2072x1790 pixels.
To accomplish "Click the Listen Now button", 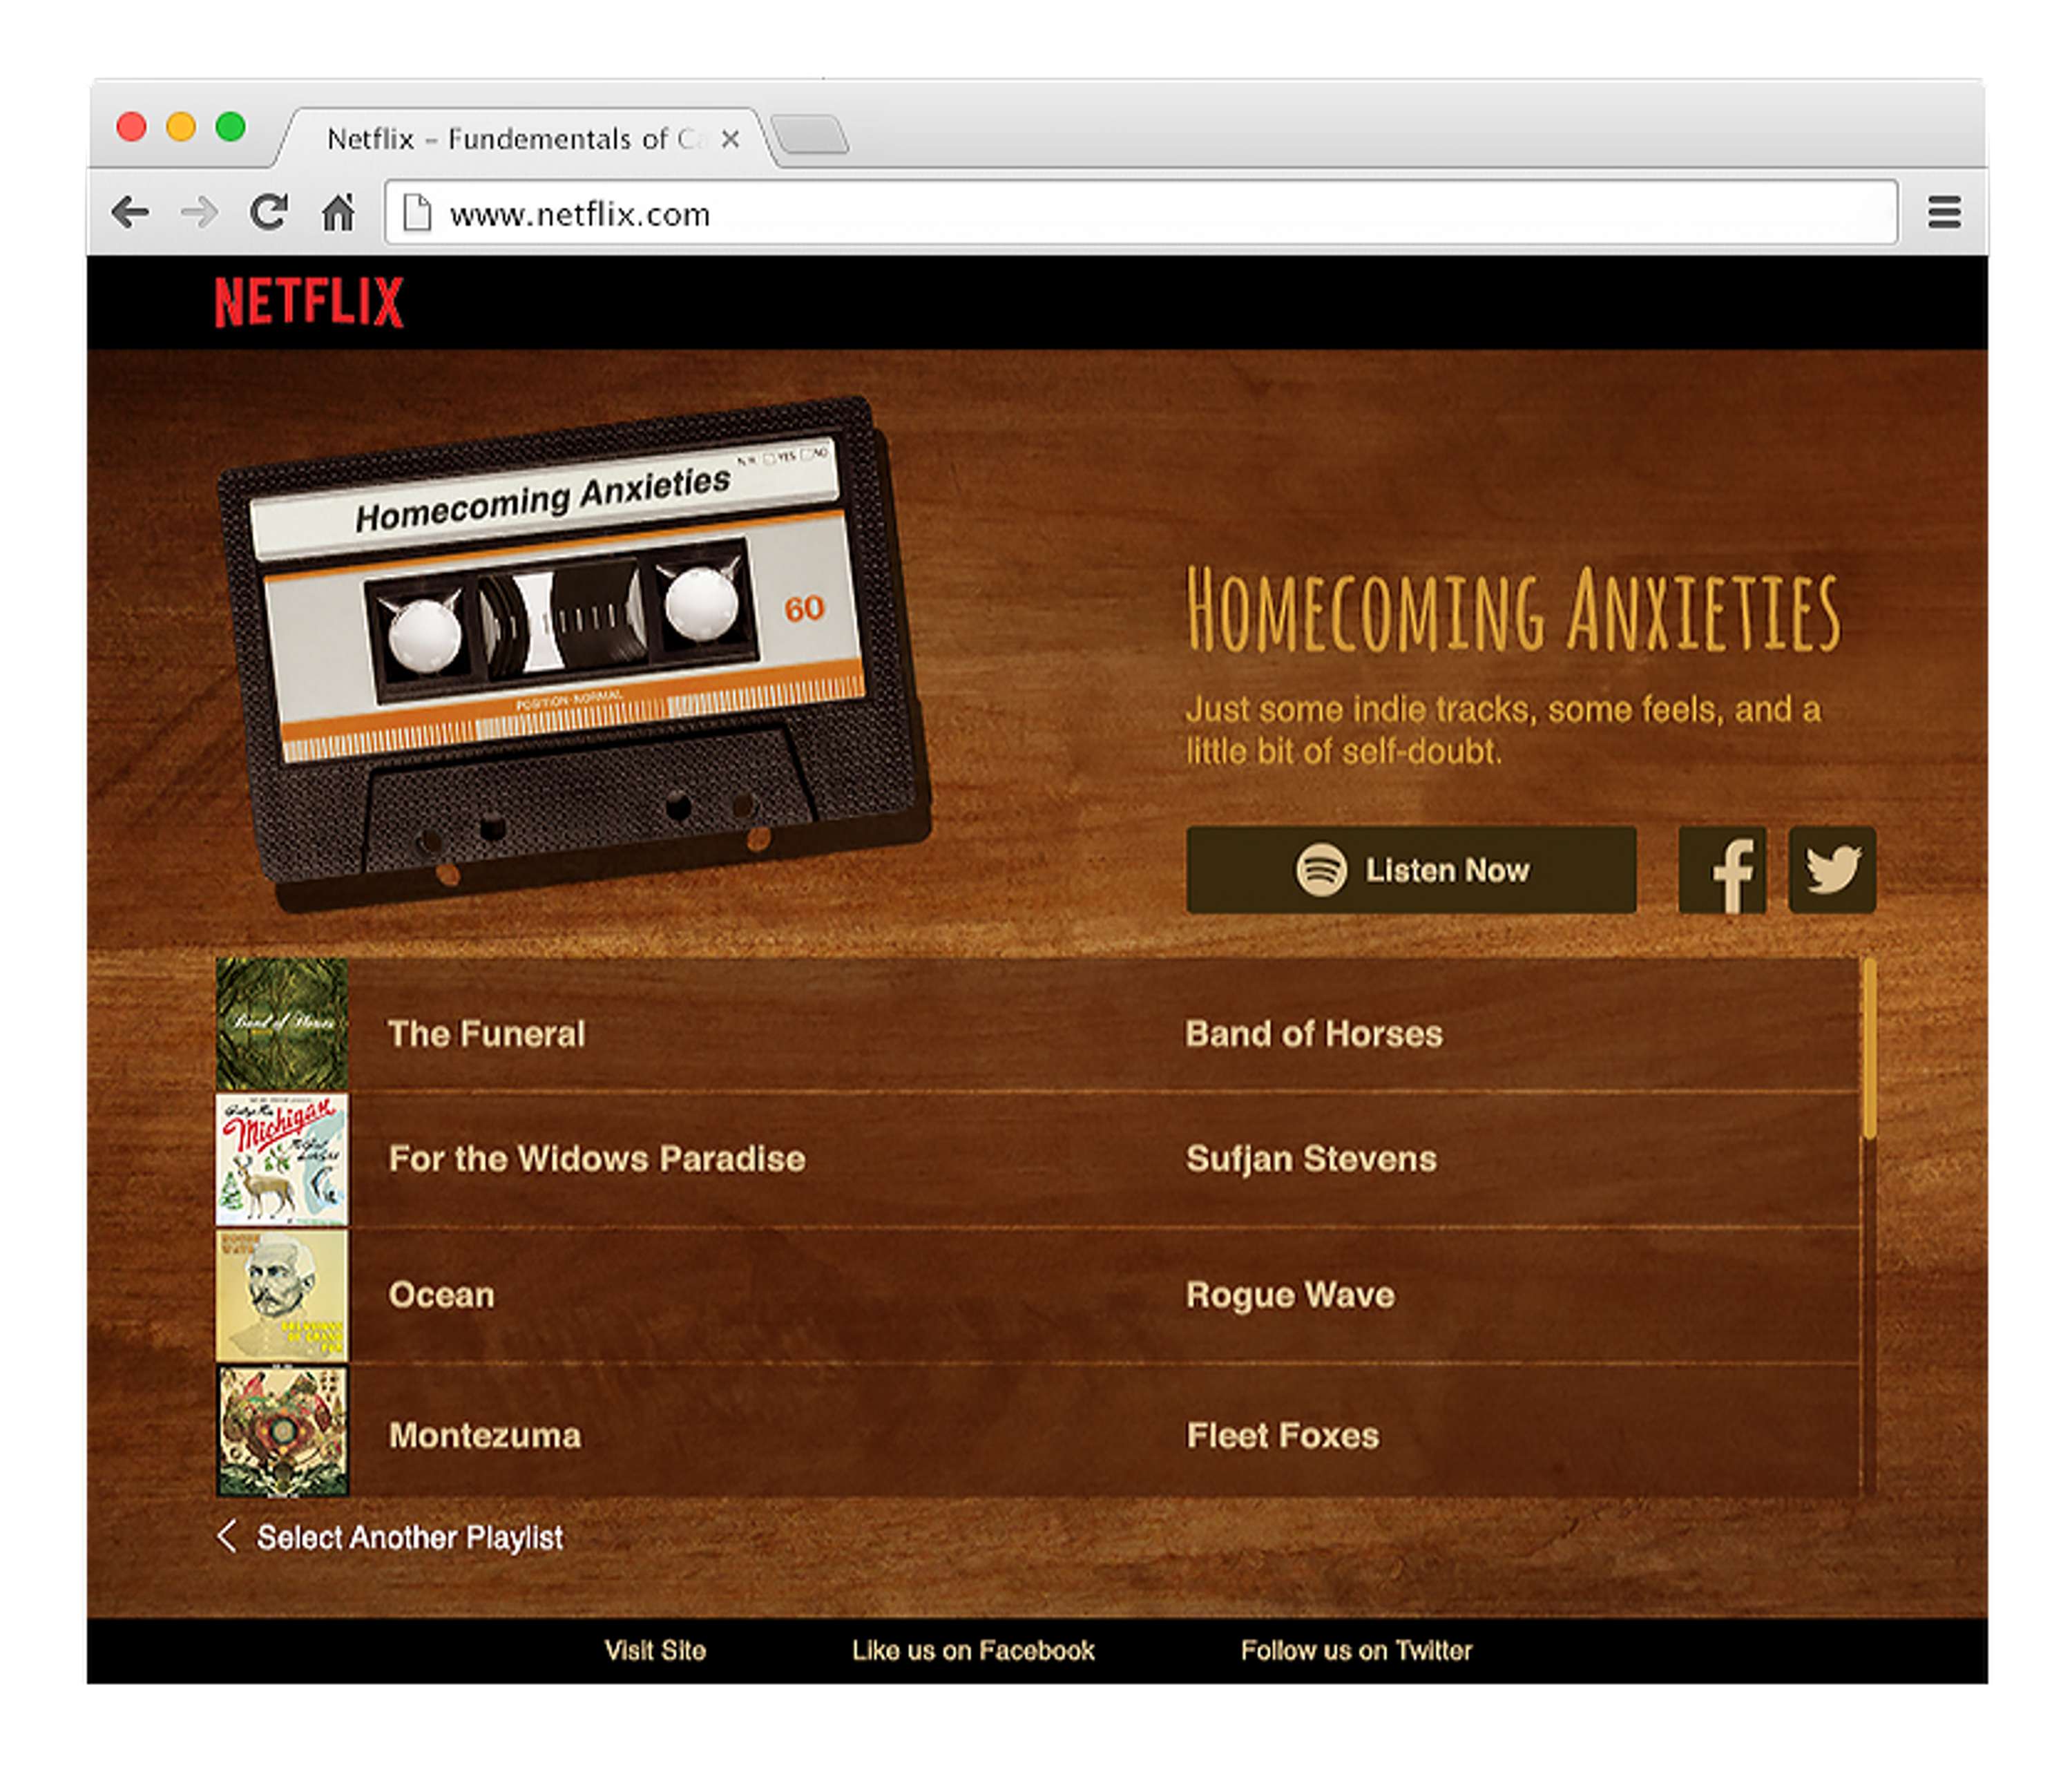I will (1411, 869).
